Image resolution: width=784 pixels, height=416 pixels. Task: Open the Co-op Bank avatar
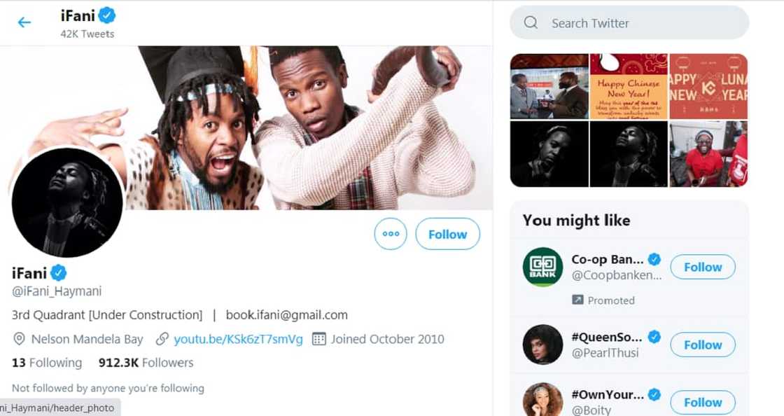(542, 267)
